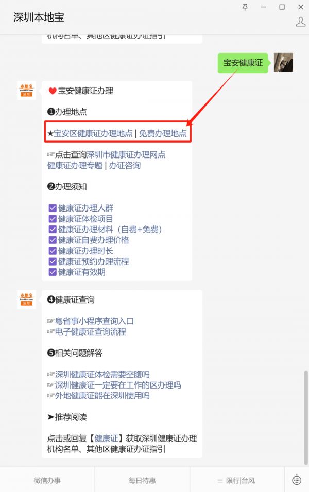Click the checkbox beside 健康证办理人群

(x=53, y=208)
